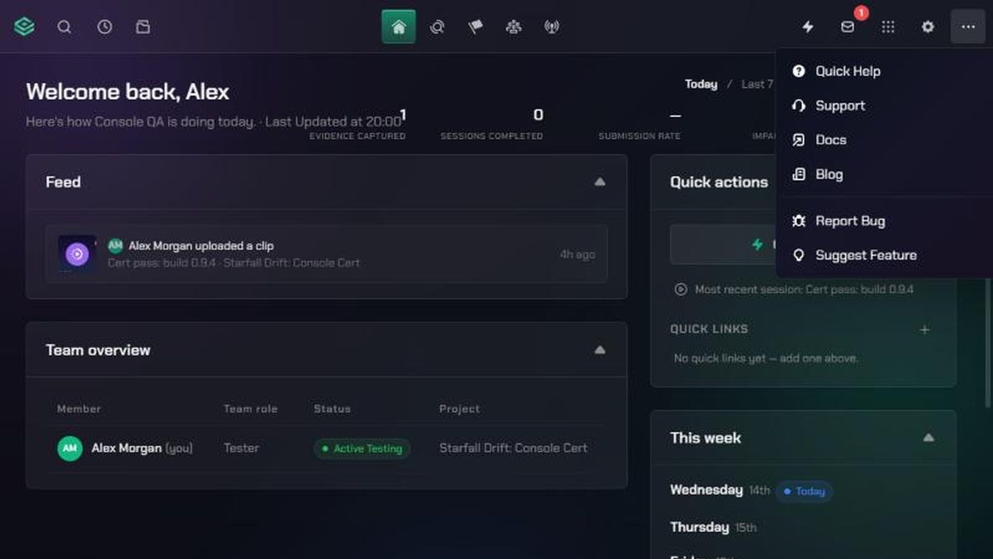The width and height of the screenshot is (993, 559).
Task: Click the Active Testing status badge
Action: coord(362,448)
